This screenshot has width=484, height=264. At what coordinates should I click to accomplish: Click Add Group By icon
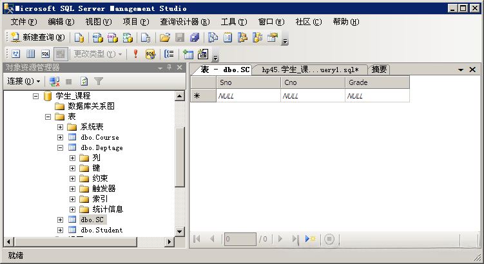tap(169, 54)
